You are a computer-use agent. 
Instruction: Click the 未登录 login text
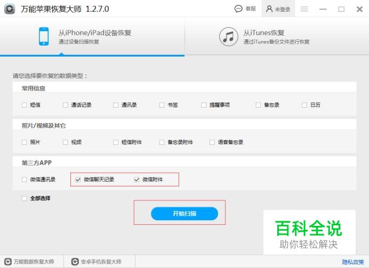[x=283, y=9]
